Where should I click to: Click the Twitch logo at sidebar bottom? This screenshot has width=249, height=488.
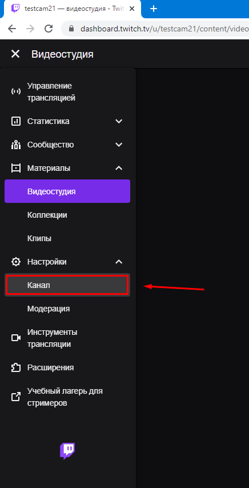[x=67, y=451]
